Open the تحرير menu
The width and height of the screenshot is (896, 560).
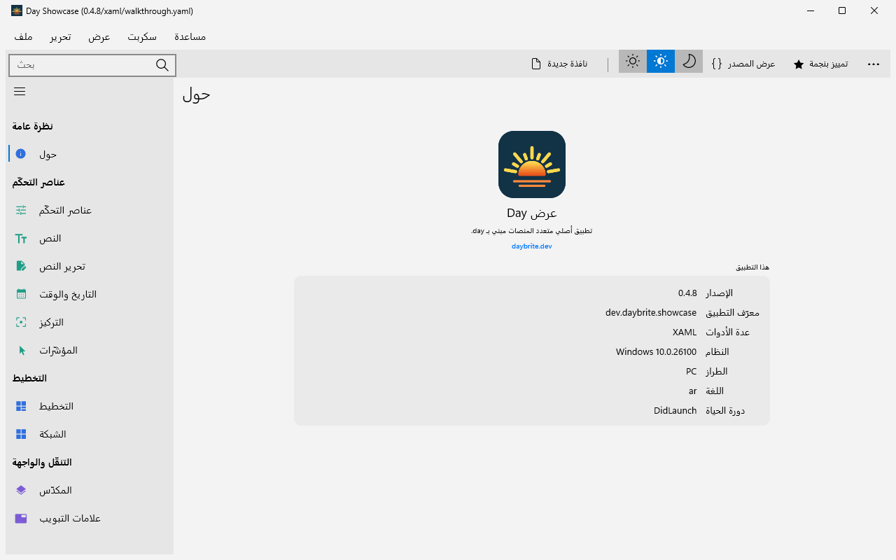coord(60,36)
